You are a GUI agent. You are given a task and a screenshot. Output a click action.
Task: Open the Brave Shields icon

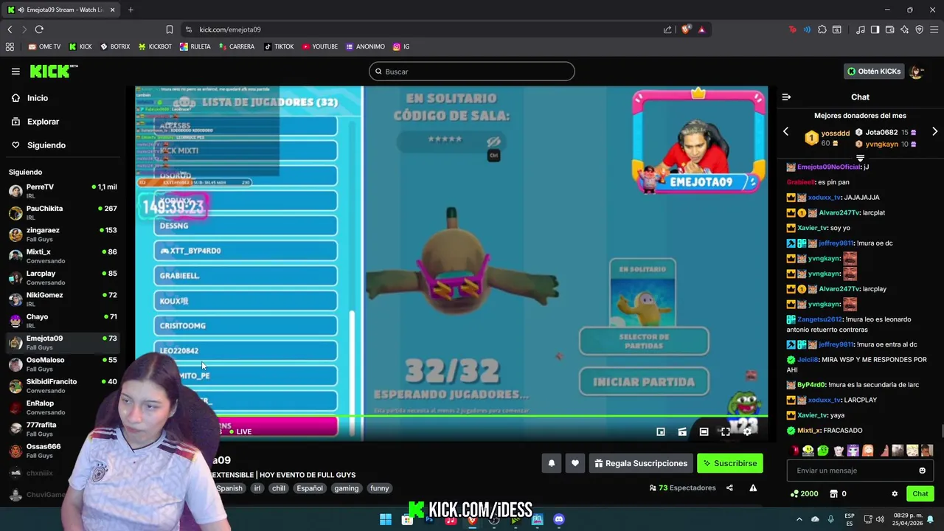[686, 29]
